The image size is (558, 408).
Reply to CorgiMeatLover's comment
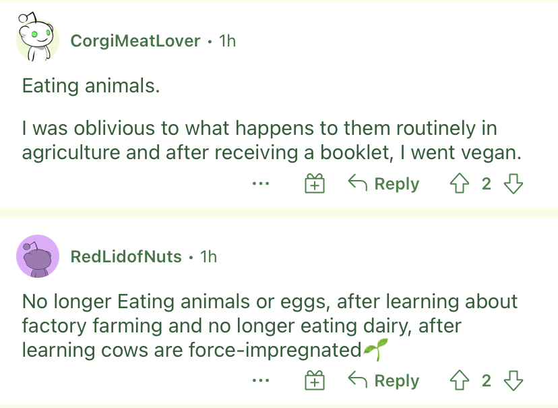[x=383, y=183]
